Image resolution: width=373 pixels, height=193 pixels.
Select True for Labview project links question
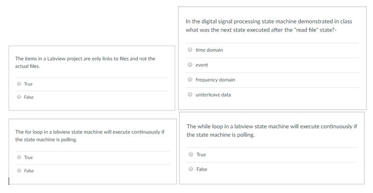[19, 84]
